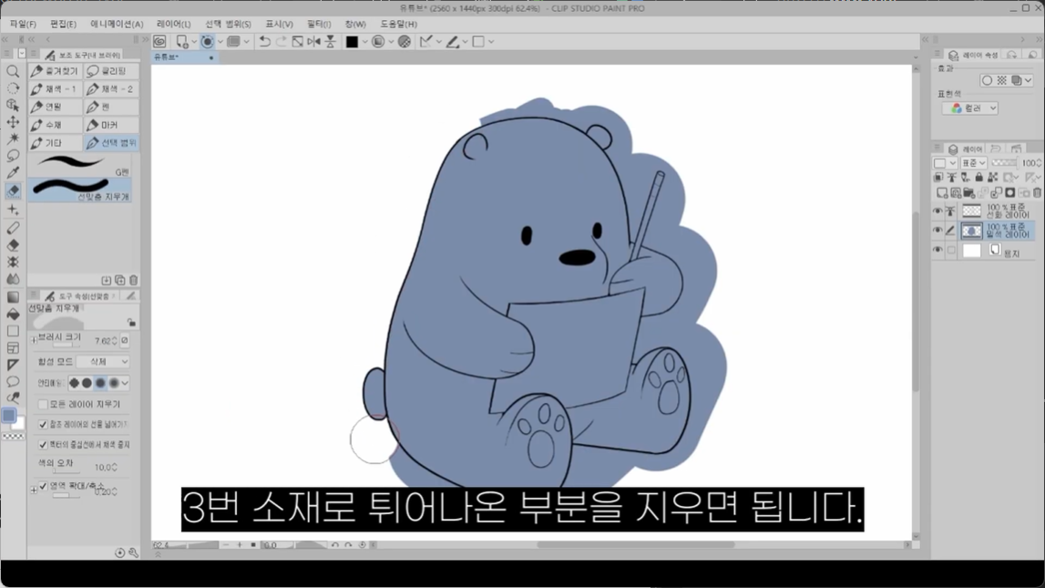Open the '필터(I)' menu

[319, 24]
